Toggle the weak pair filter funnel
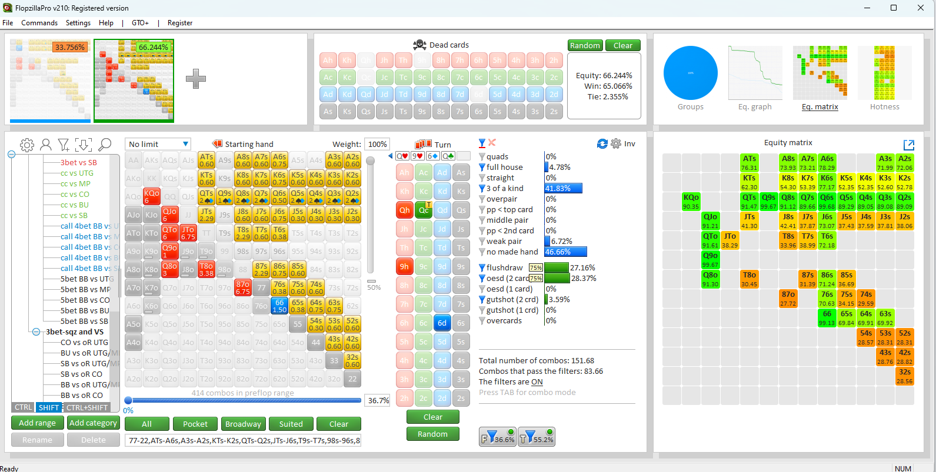The image size is (936, 472). (x=482, y=242)
